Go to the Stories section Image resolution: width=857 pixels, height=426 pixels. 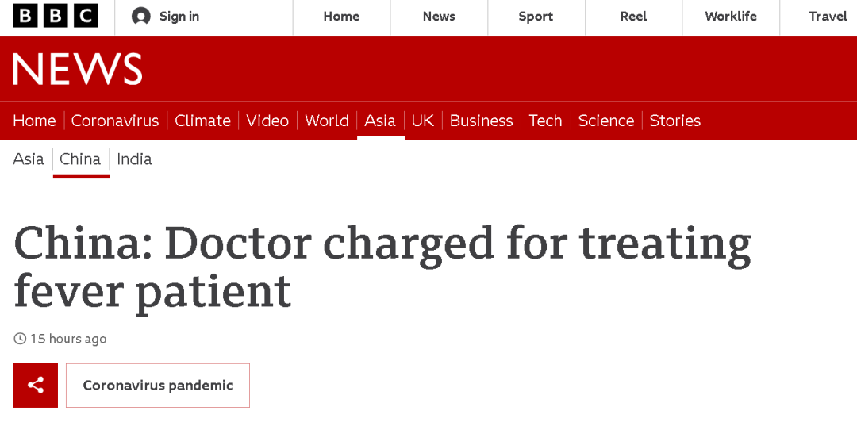(x=674, y=121)
